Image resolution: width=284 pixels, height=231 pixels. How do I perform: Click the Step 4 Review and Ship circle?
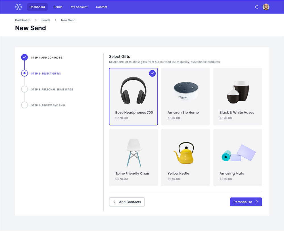tap(24, 105)
